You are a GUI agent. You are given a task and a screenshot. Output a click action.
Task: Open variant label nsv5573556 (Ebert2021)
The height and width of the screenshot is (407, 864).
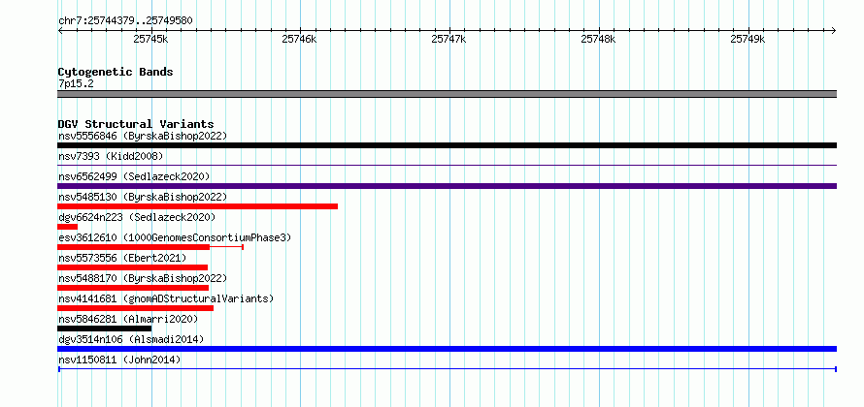point(122,258)
